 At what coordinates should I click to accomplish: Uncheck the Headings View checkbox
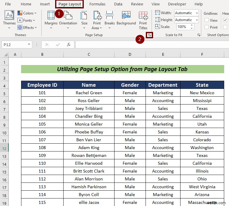coord(225,20)
